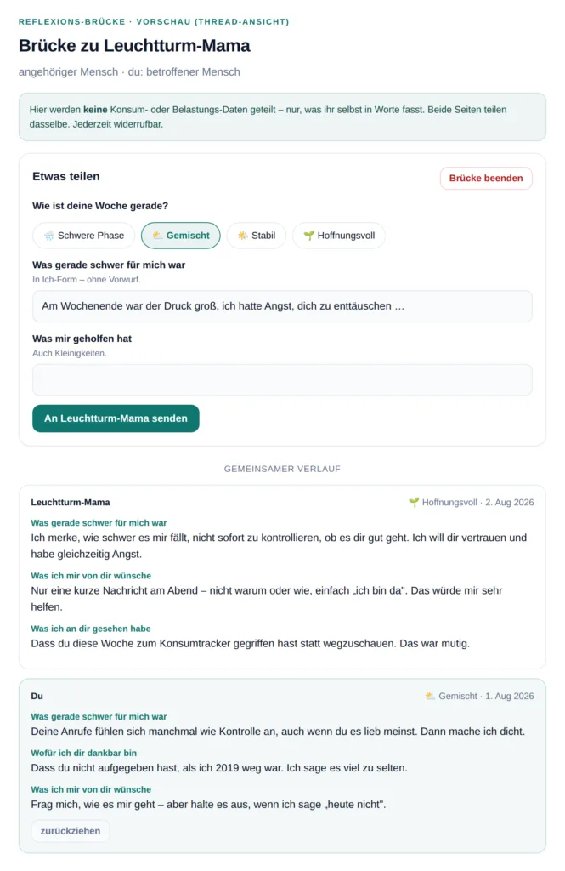This screenshot has height=871, width=565.
Task: Choose the 'Stabil' week option
Action: [257, 236]
